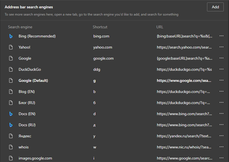Click the Google (Default) engine name
229x162 pixels.
(x=33, y=80)
